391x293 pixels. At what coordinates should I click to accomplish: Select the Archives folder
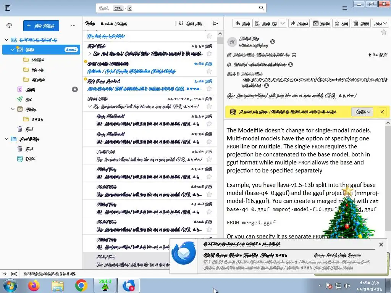pyautogui.click(x=41, y=109)
